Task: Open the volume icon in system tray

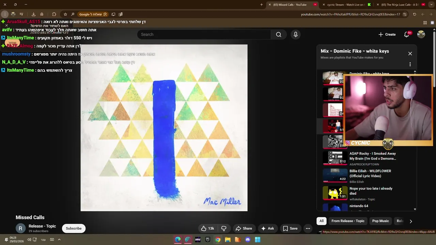Action: click(29, 240)
